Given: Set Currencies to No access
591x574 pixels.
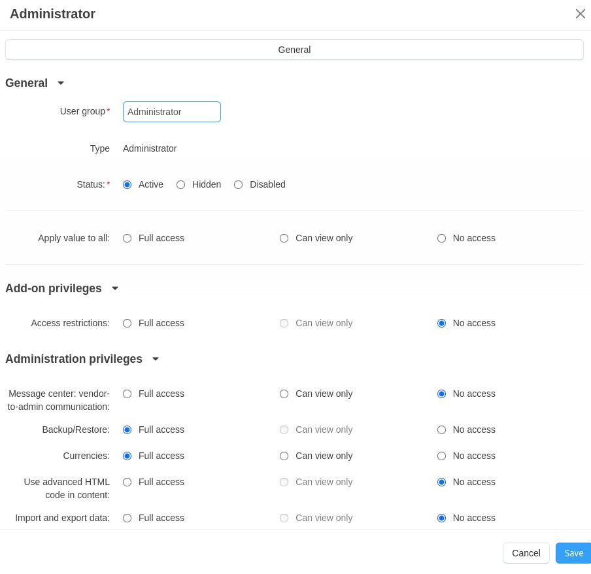Looking at the screenshot, I should [x=441, y=456].
